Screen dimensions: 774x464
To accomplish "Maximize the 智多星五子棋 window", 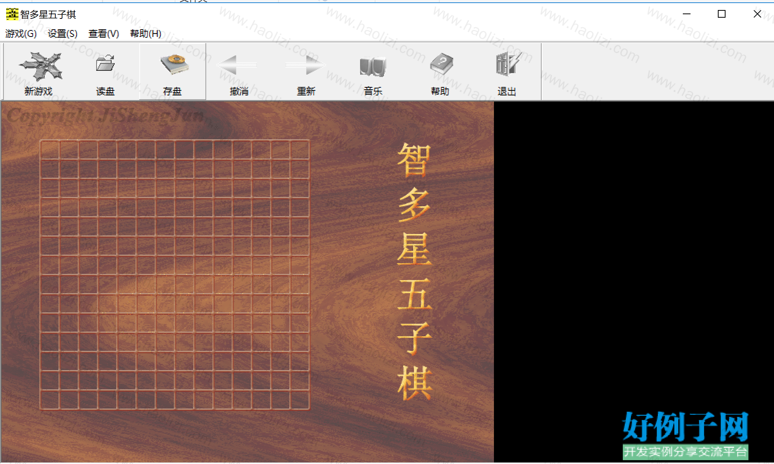I will (722, 14).
